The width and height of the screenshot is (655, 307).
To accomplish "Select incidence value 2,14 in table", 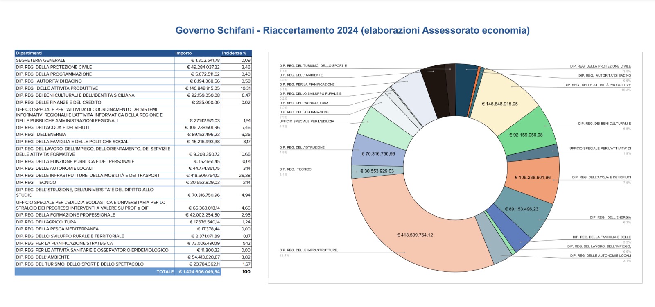I will 246,182.
